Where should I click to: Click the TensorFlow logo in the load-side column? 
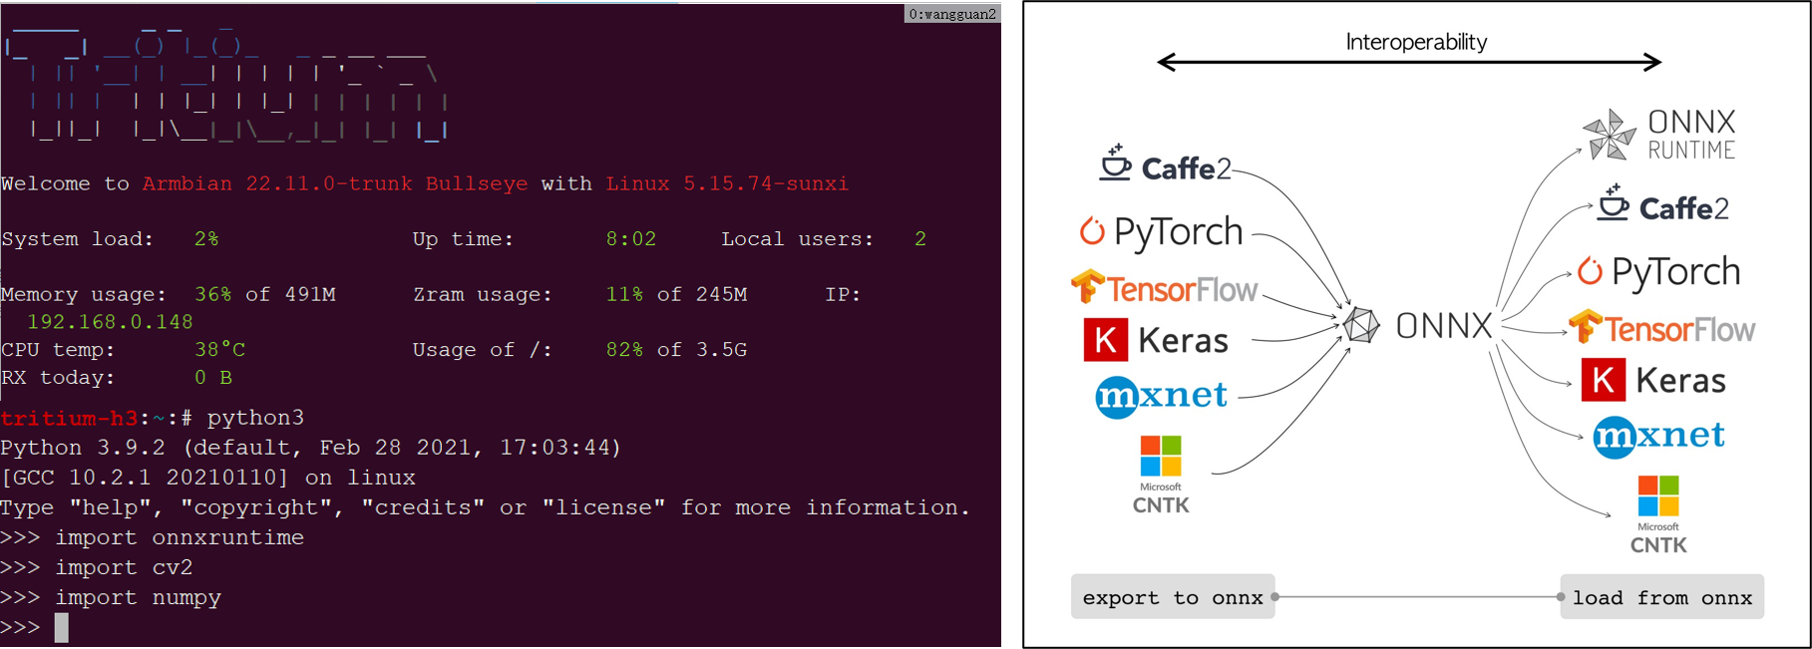pos(1661,327)
